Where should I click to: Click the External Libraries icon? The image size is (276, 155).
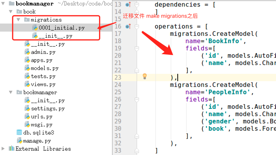click(12, 148)
